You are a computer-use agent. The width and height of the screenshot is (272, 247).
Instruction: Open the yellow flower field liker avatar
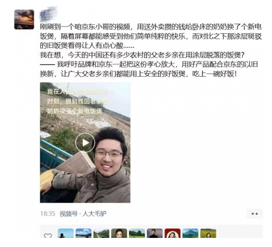[x=208, y=233]
